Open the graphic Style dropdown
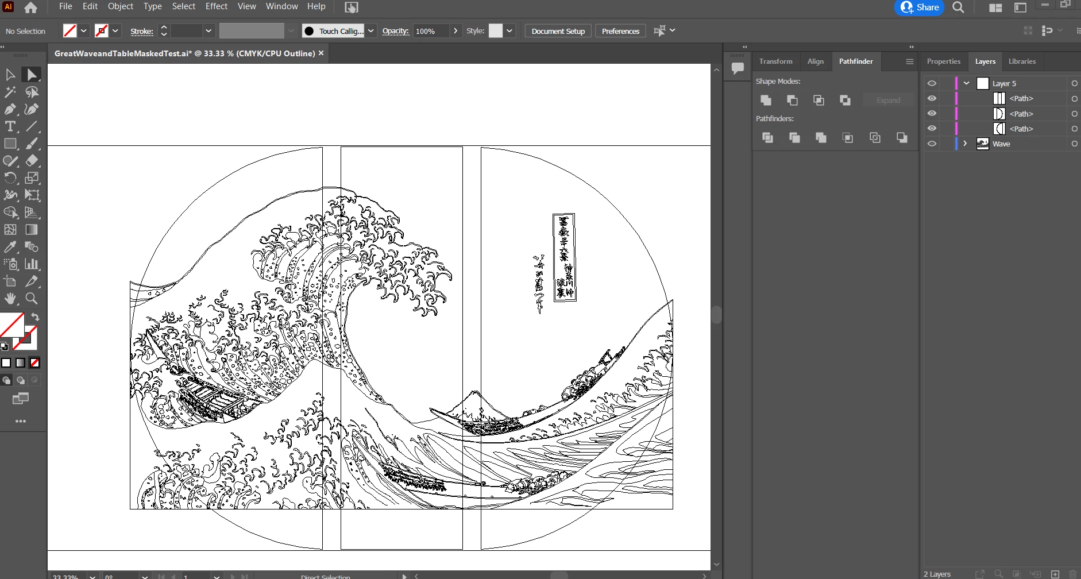Viewport: 1081px width, 579px height. pos(509,31)
